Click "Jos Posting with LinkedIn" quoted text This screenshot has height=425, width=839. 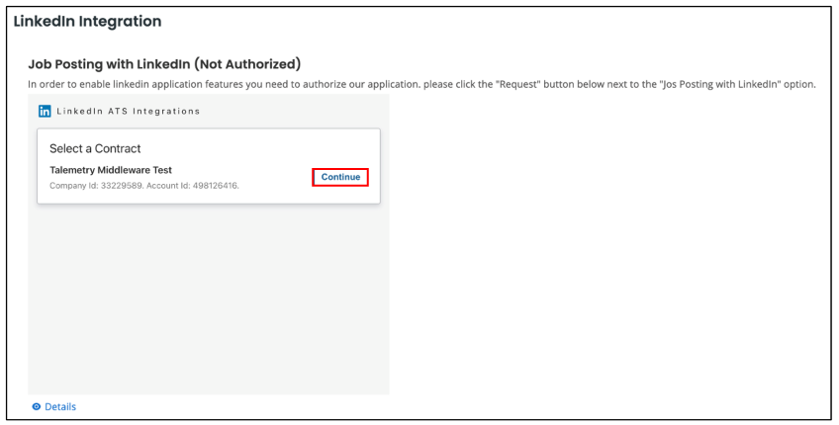click(720, 84)
